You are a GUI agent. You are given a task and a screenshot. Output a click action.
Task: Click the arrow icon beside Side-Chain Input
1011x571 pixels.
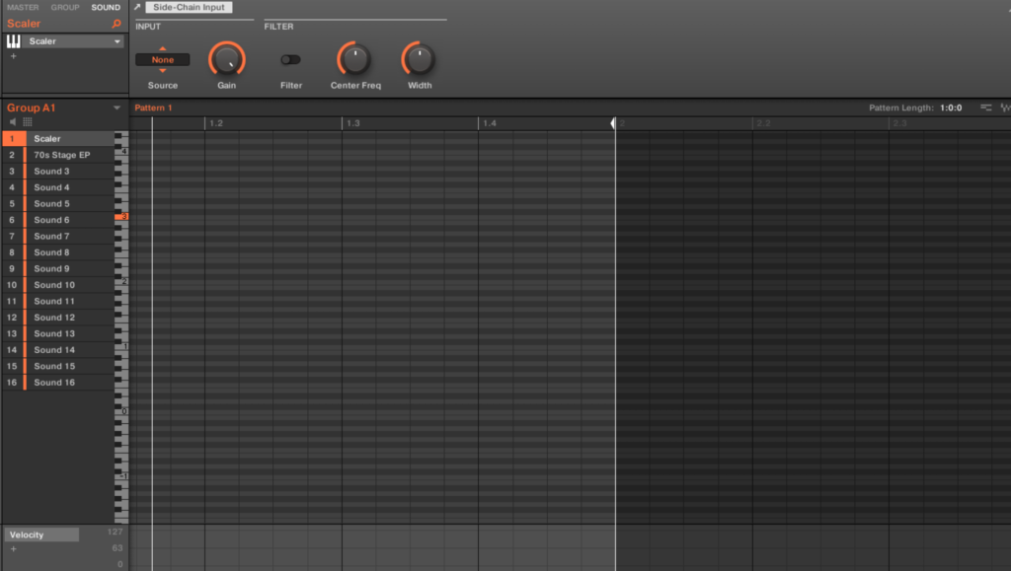pyautogui.click(x=137, y=8)
